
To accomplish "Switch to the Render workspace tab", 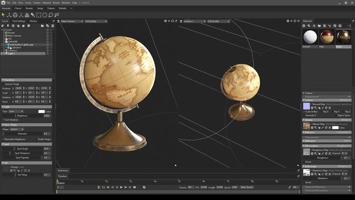I will (x=29, y=8).
